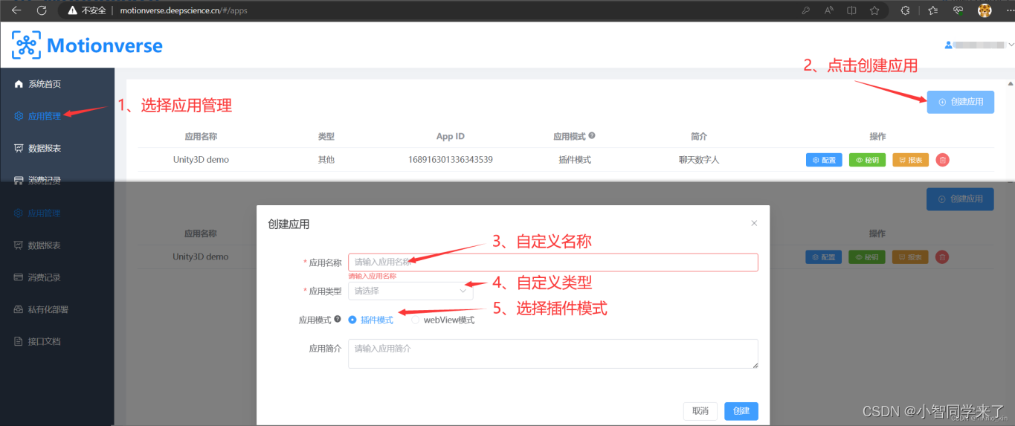Click the dimmed 创建应用 button behind dialog
Screen dimensions: 1015x426
click(x=960, y=199)
